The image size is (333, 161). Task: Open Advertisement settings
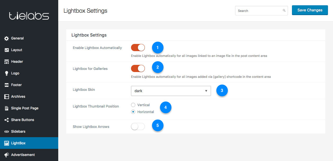click(29, 155)
